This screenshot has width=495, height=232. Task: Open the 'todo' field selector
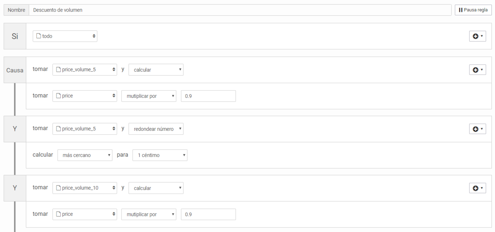point(65,36)
